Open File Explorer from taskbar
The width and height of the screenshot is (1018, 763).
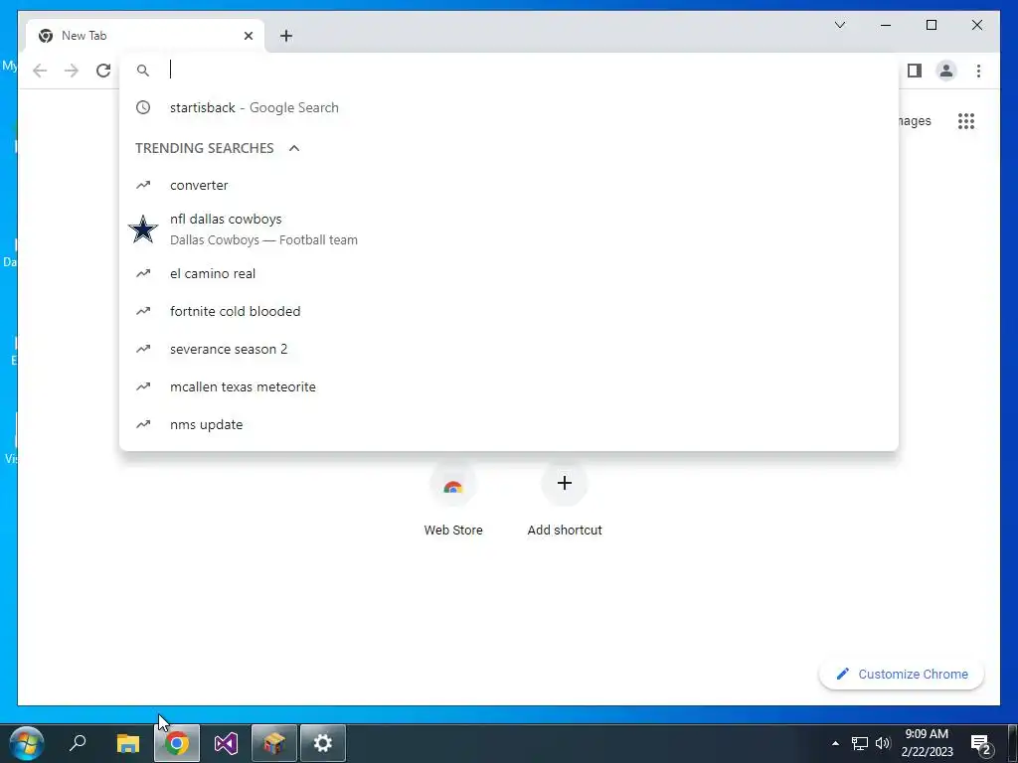tap(128, 743)
